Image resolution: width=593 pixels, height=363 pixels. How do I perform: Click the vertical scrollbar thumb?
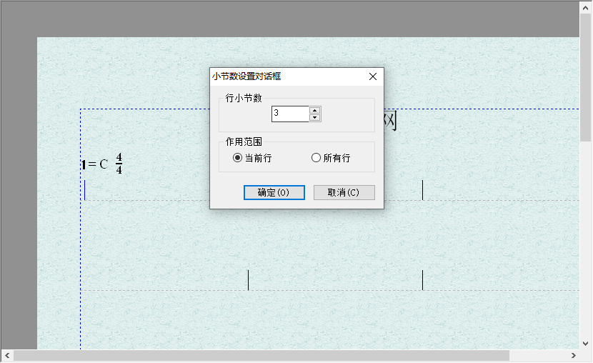point(586,77)
